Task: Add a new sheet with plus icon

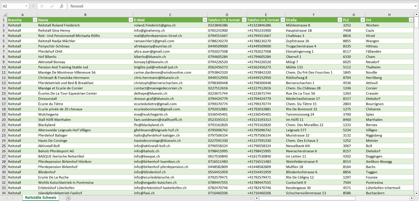Action: click(x=68, y=198)
